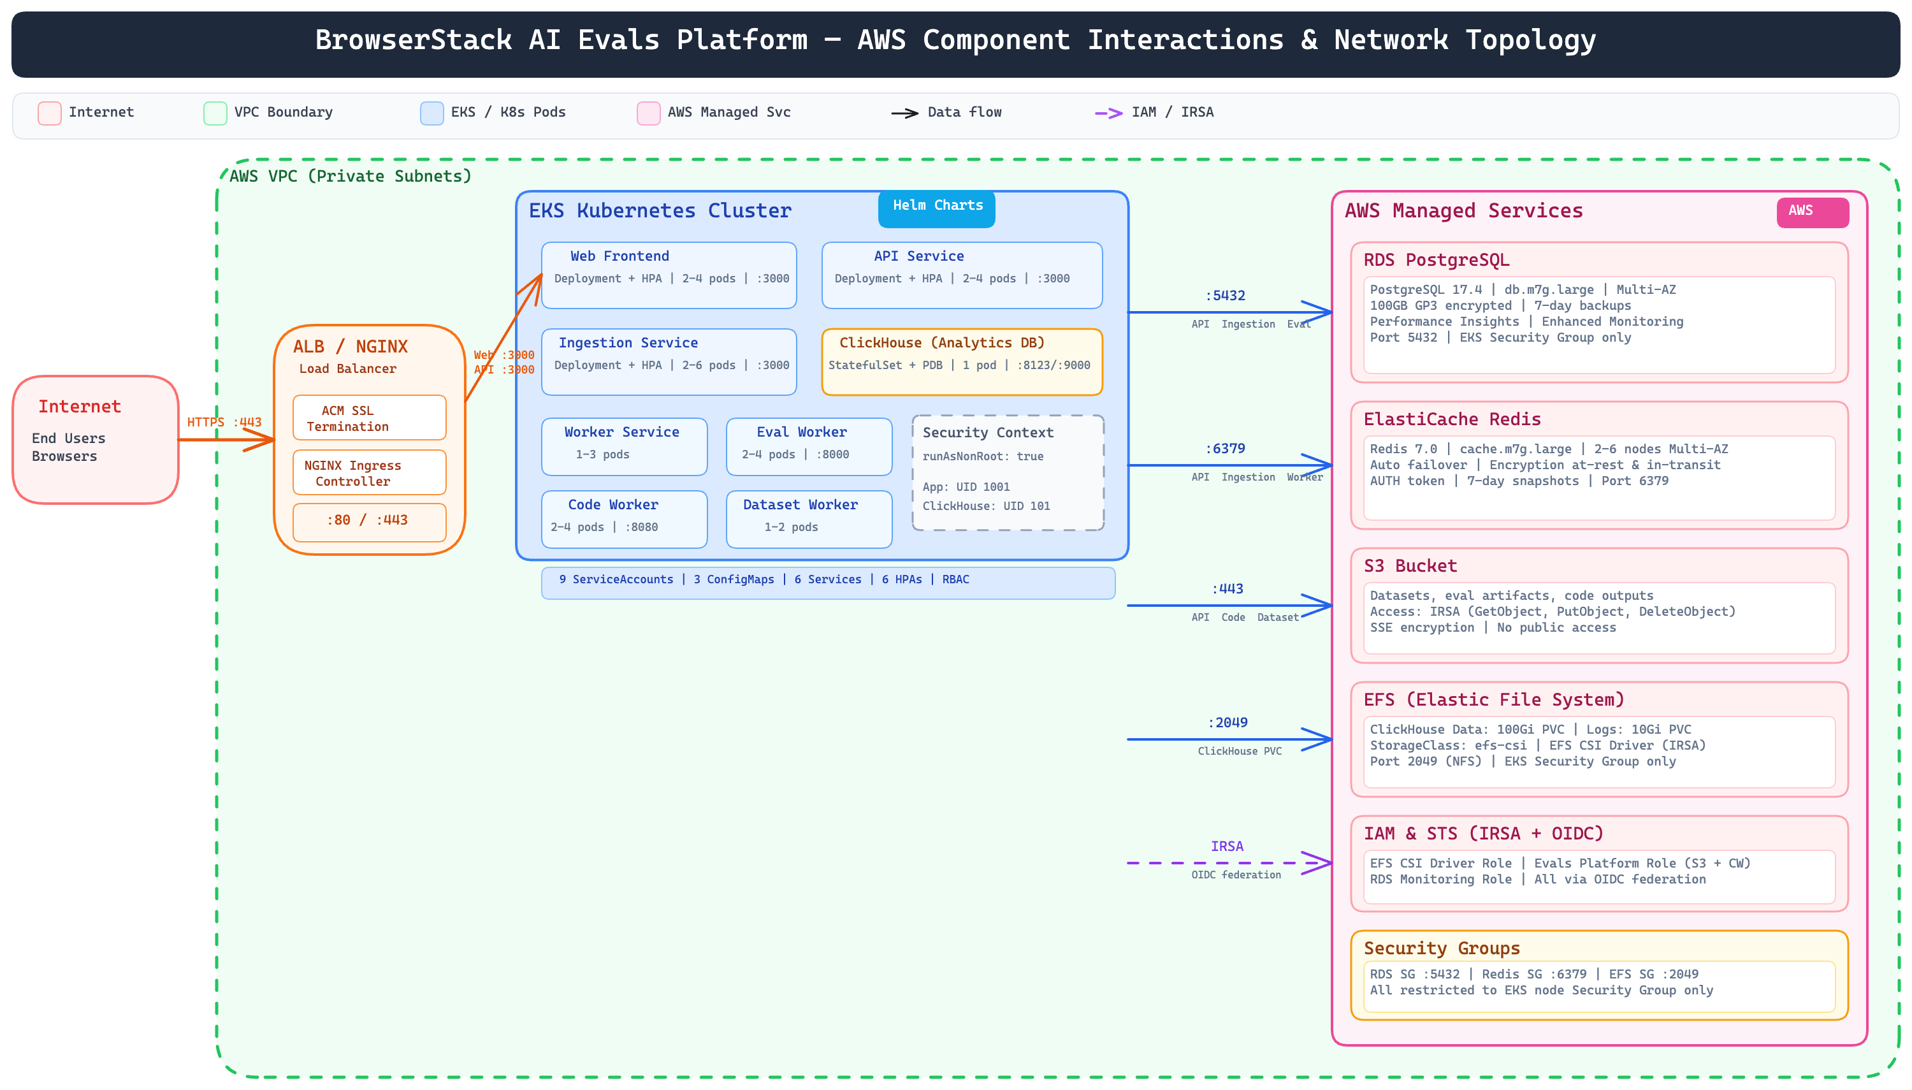The width and height of the screenshot is (1912, 1090).
Task: Click 'ClickHouse: UID 101' text
Action: click(985, 506)
